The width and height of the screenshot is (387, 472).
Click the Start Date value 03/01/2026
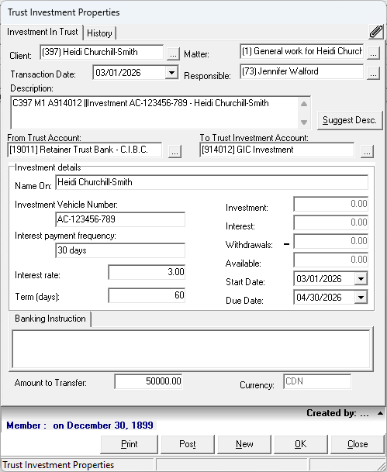click(319, 279)
